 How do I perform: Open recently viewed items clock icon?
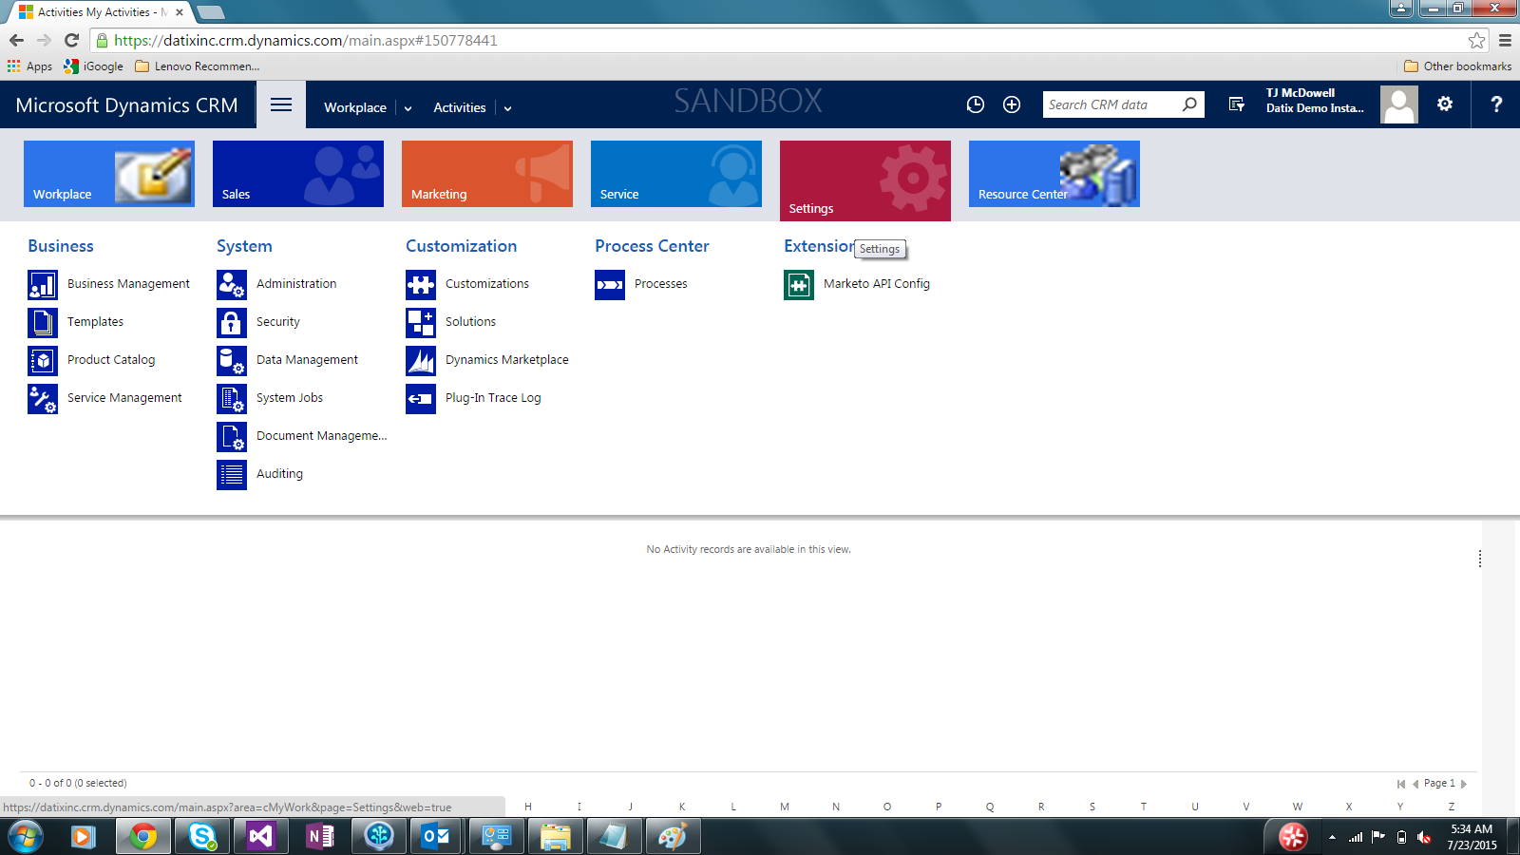(976, 104)
